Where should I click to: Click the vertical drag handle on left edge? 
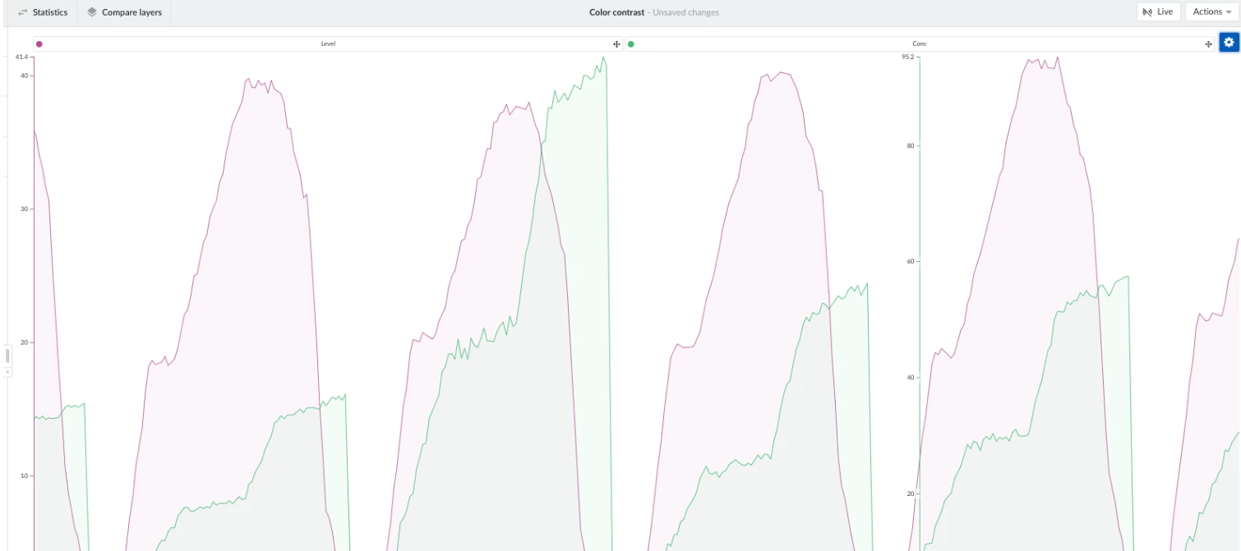click(x=7, y=355)
